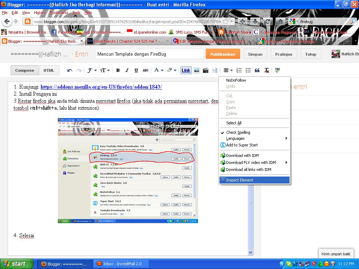Image resolution: width=359 pixels, height=269 pixels.
Task: Apply strikethrough formatting
Action: [145, 70]
